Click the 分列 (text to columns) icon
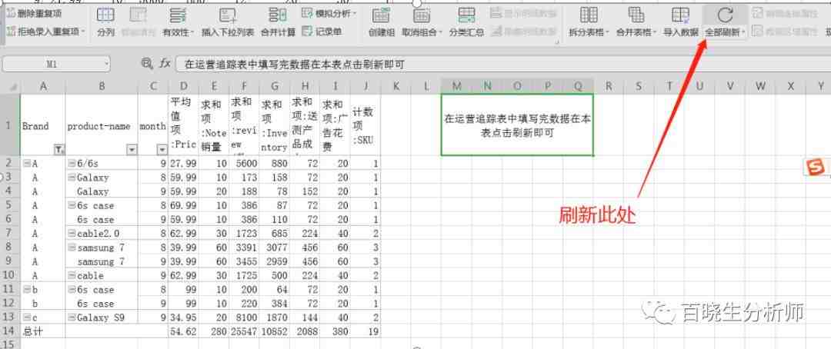831x349 pixels. tap(106, 15)
